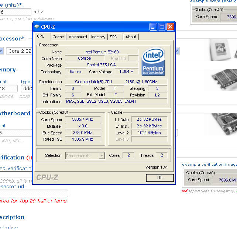Click the Level 2 cache value 1024 KBytes

(150, 133)
